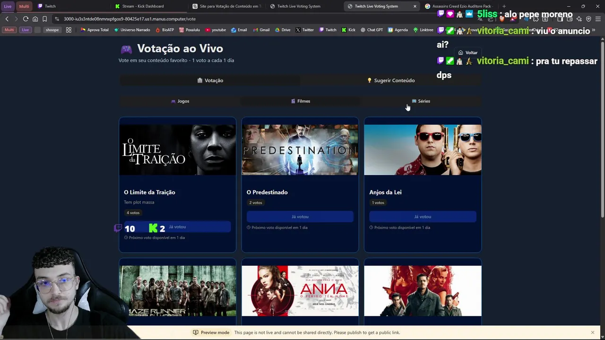Bookmark this page with the bookmark icon

coord(44,19)
